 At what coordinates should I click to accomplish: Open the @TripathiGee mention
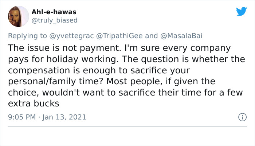[119, 36]
